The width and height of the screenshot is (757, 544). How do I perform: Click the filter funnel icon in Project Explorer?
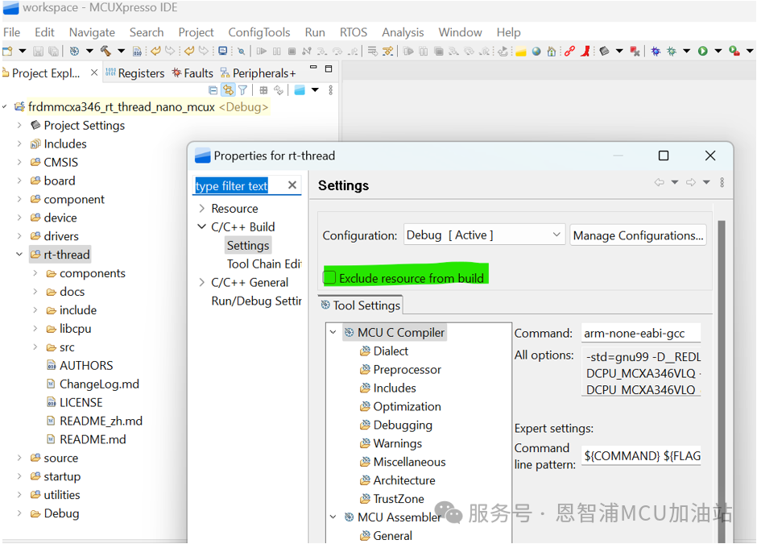pos(242,90)
